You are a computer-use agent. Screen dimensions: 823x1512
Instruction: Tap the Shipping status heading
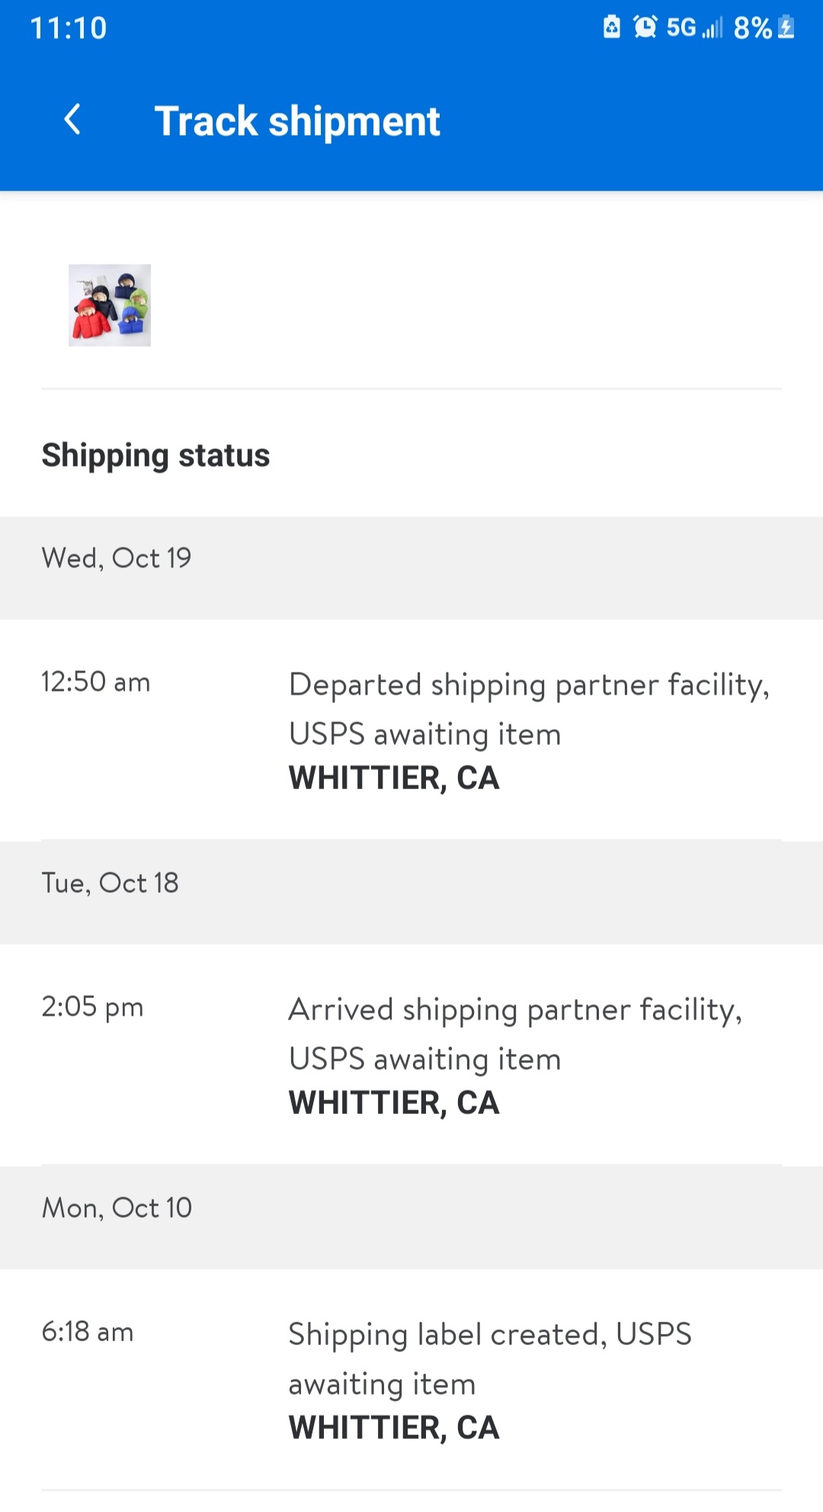pyautogui.click(x=155, y=455)
